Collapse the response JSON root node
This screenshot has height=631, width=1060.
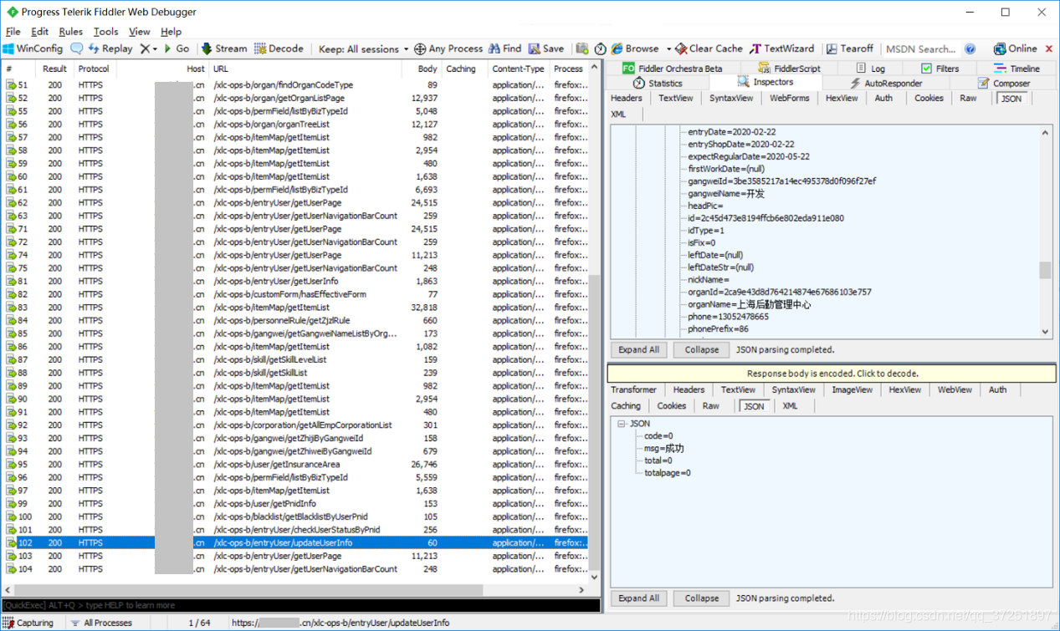(622, 424)
